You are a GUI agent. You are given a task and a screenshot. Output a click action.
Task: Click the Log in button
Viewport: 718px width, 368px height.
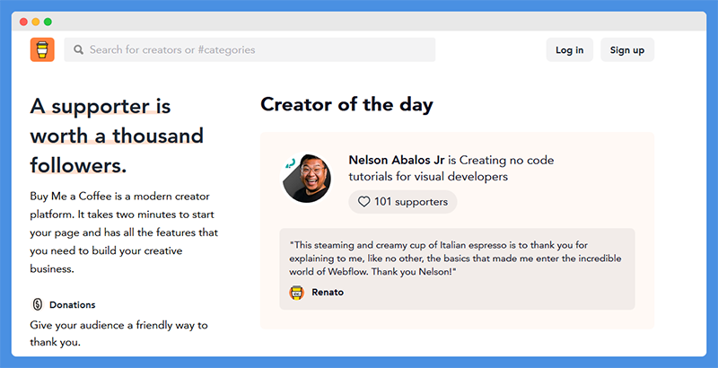pos(570,50)
